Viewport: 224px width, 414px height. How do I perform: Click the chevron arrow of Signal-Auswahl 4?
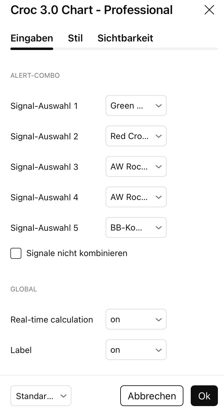[158, 197]
